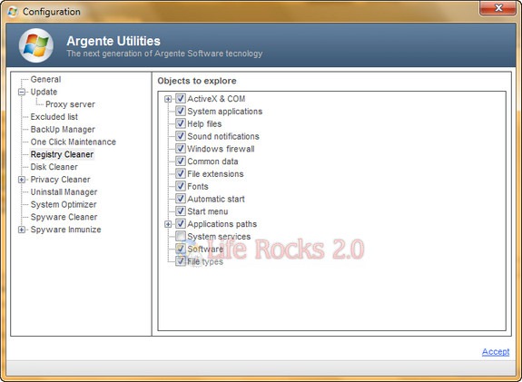
Task: Collapse the Update tree node
Action: [x=22, y=93]
